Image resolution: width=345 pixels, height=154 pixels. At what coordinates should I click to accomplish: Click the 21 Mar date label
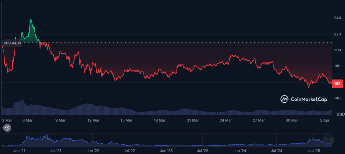pos(192,120)
